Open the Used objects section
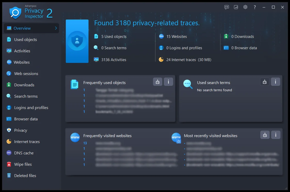This screenshot has width=290, height=192. pos(25,40)
